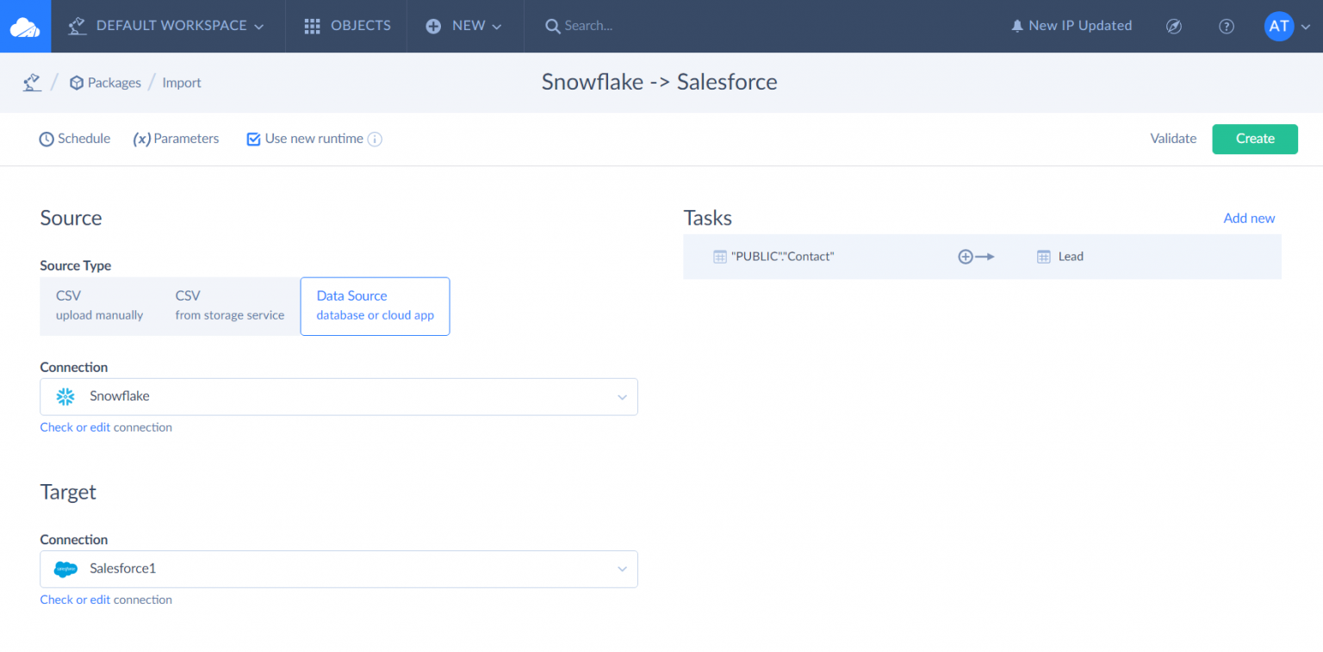This screenshot has width=1323, height=652.
Task: Expand the Snowflake source connection dropdown
Action: pos(621,397)
